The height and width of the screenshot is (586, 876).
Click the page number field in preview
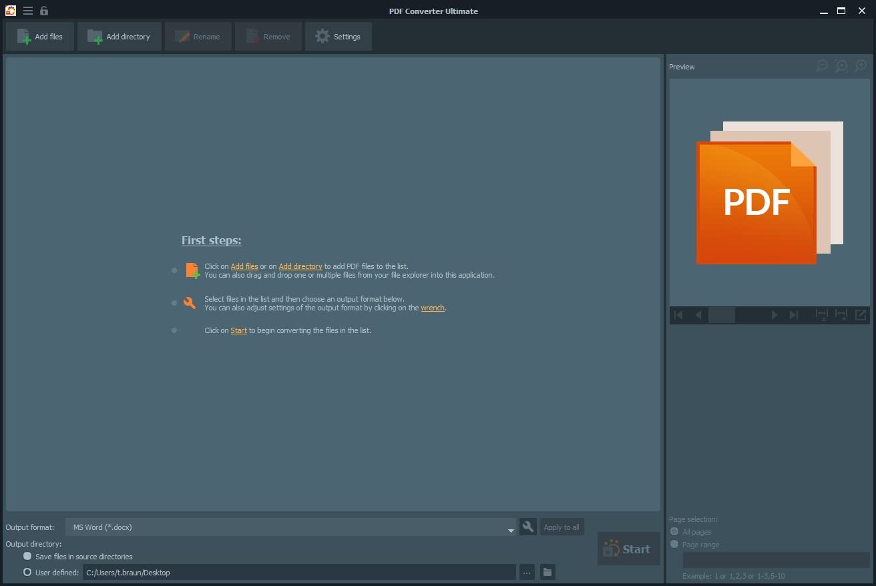(722, 315)
